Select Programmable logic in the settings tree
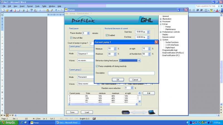 click(x=170, y=50)
